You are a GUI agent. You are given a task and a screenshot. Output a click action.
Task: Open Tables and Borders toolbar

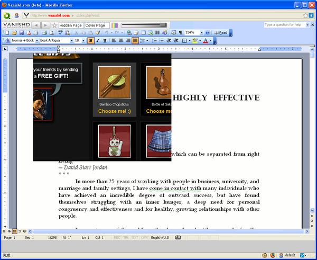click(x=136, y=33)
